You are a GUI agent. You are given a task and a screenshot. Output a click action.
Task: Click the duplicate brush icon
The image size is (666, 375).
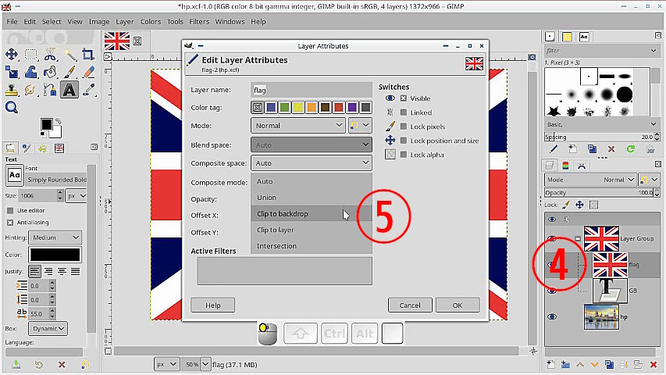click(592, 149)
